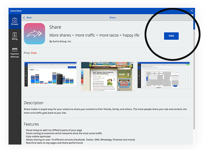Click the back chevron arrow
208x150 pixels.
[24, 17]
